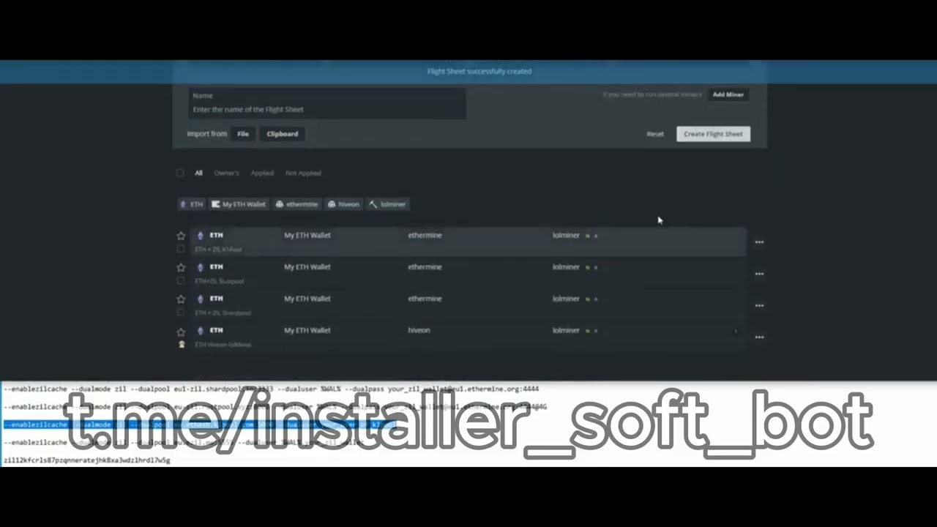Screen dimensions: 937x527
Task: Click the shardpool command line in the text editor
Action: pos(271,389)
